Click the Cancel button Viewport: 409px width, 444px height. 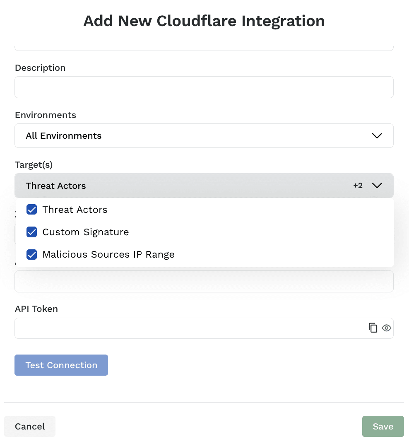pyautogui.click(x=30, y=427)
